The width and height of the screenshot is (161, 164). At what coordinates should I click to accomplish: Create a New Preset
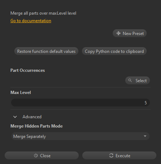point(130,33)
